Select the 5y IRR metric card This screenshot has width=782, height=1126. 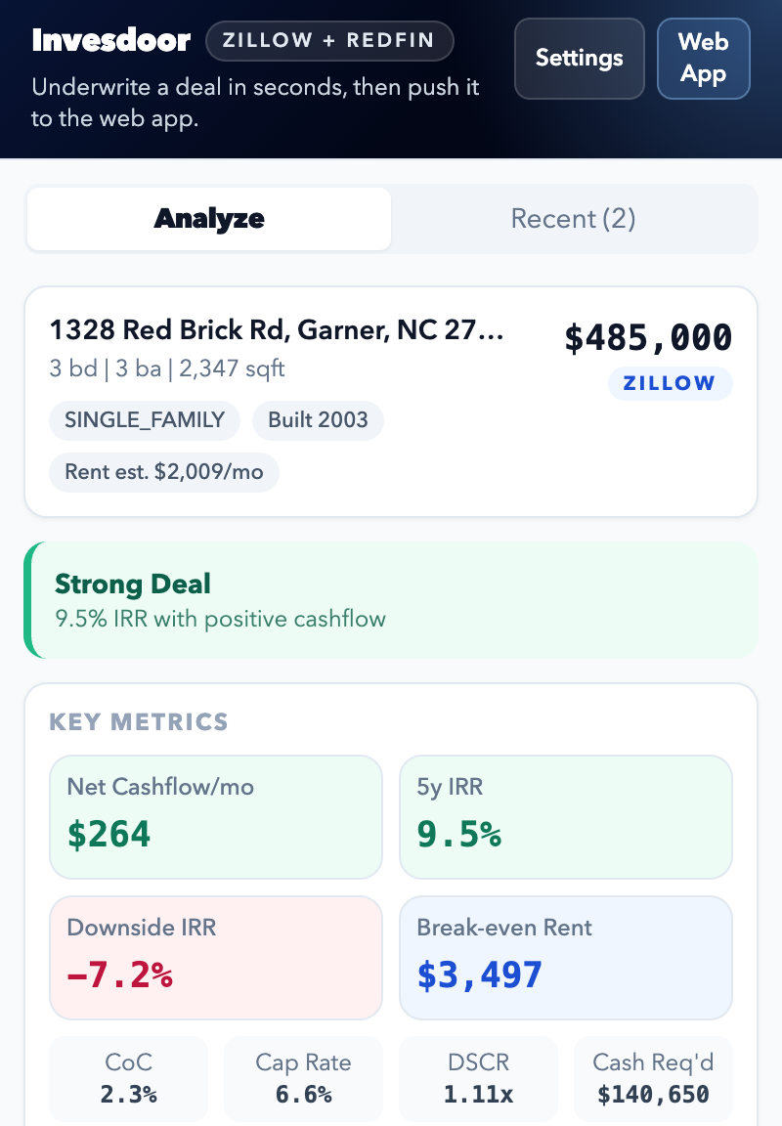click(x=565, y=817)
